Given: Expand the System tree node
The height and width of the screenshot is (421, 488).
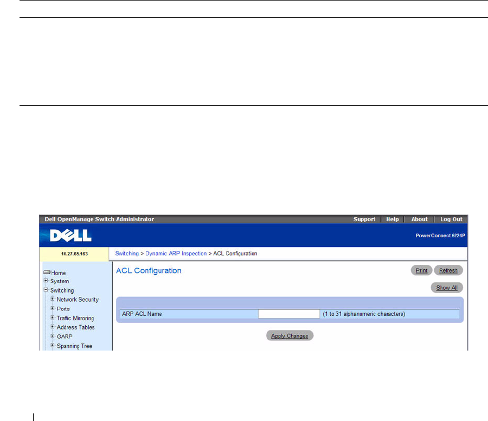Looking at the screenshot, I should [x=46, y=281].
